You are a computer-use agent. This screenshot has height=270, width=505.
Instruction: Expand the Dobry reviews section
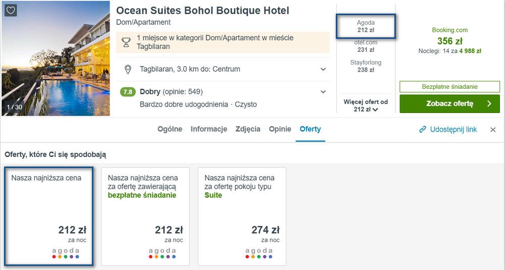click(x=323, y=92)
